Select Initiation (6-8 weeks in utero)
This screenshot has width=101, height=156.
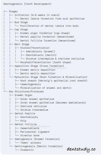[x=37, y=15]
